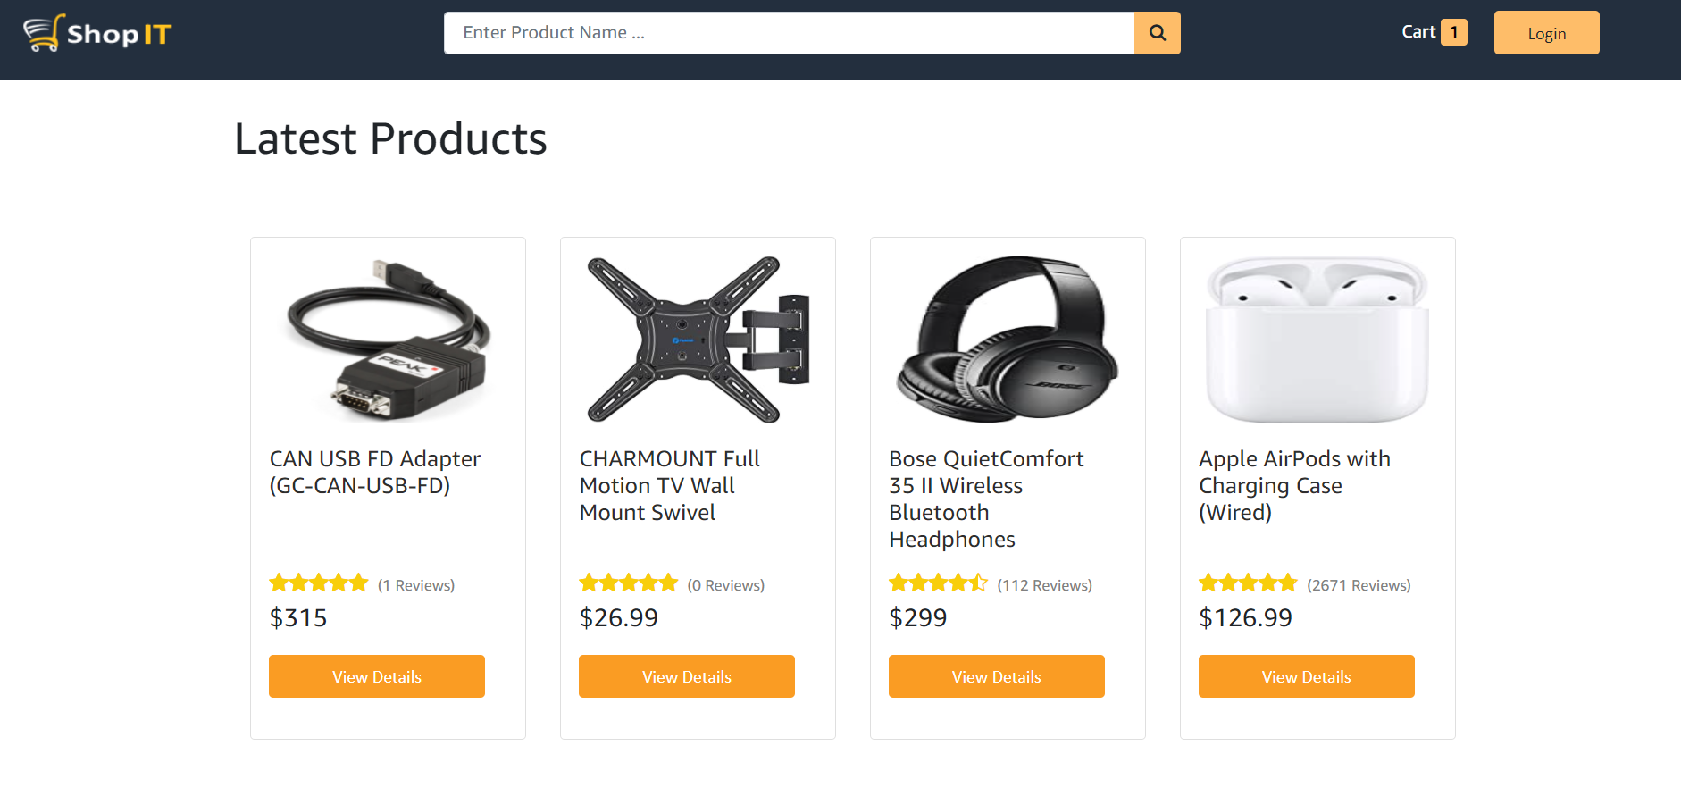View details of the CAN USB FD Adapter

point(376,676)
